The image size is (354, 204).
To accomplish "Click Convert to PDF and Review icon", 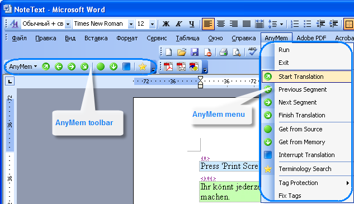I will click(x=194, y=67).
